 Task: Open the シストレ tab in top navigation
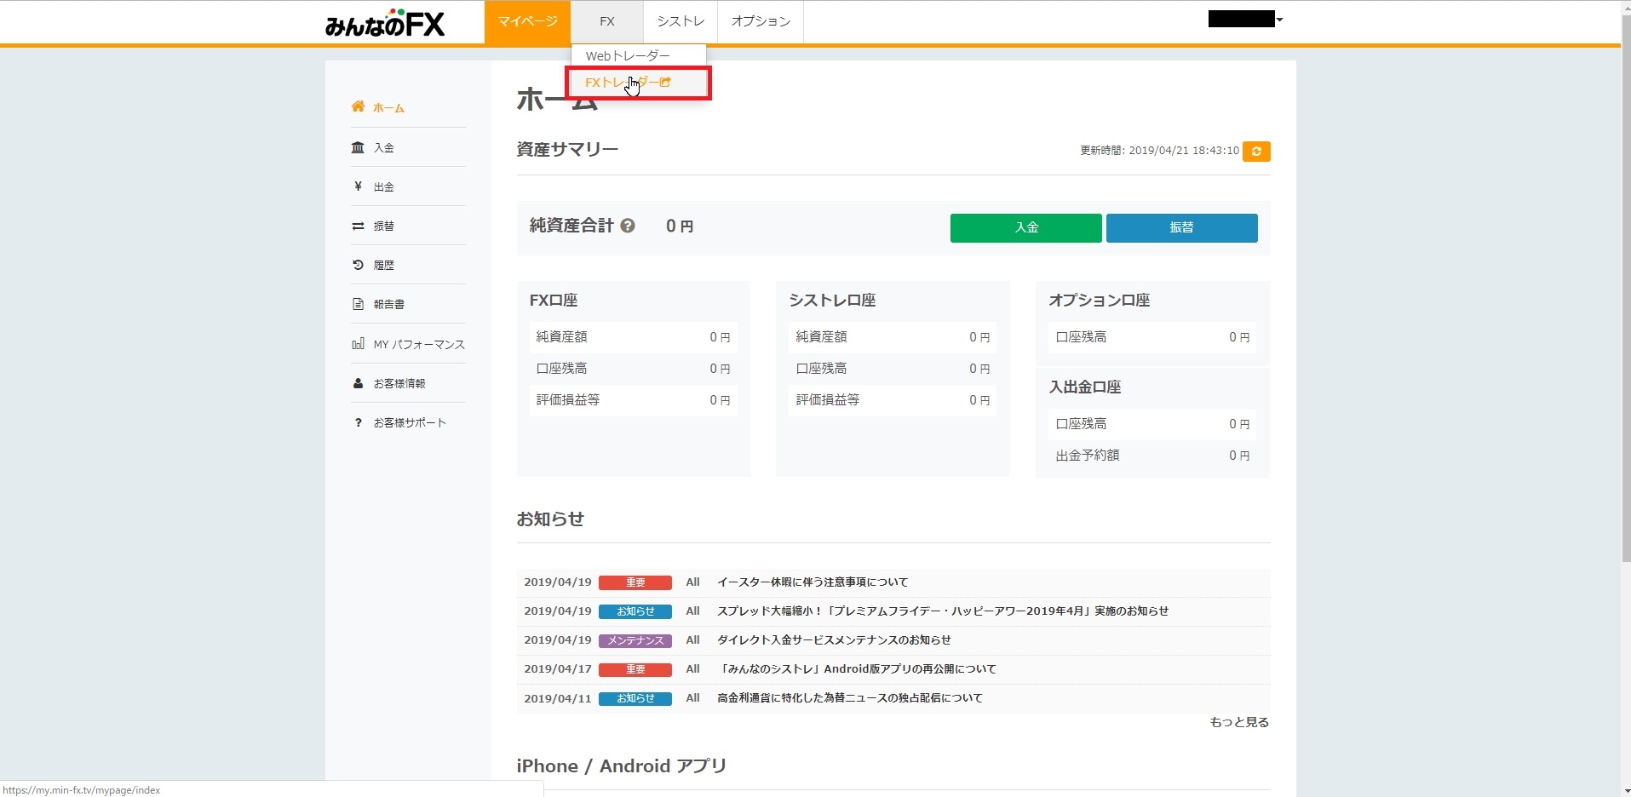pos(680,21)
